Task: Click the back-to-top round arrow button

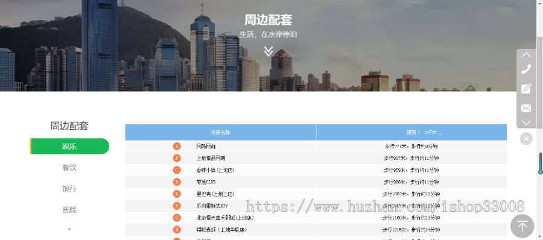Action: pyautogui.click(x=522, y=227)
